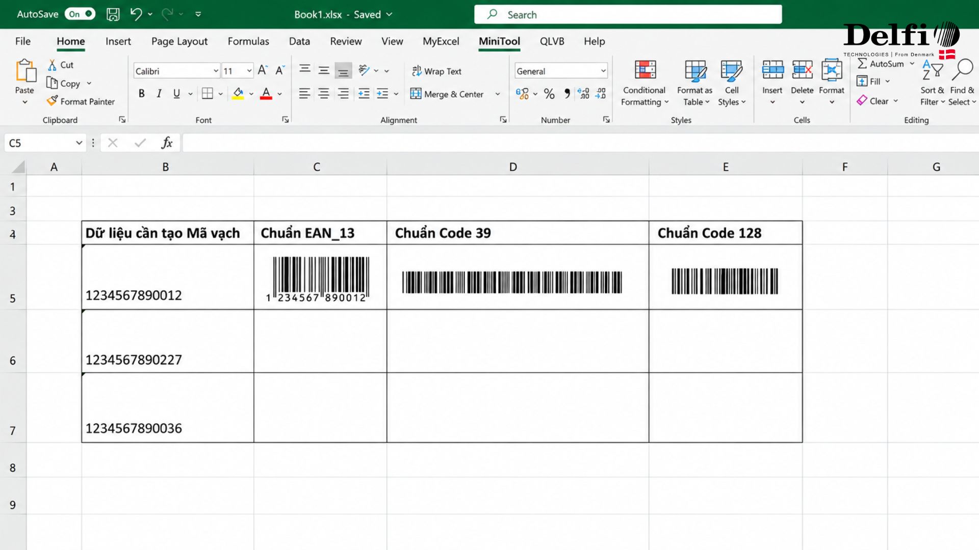The image size is (979, 550).
Task: Click Format as Table icon
Action: coord(695,71)
